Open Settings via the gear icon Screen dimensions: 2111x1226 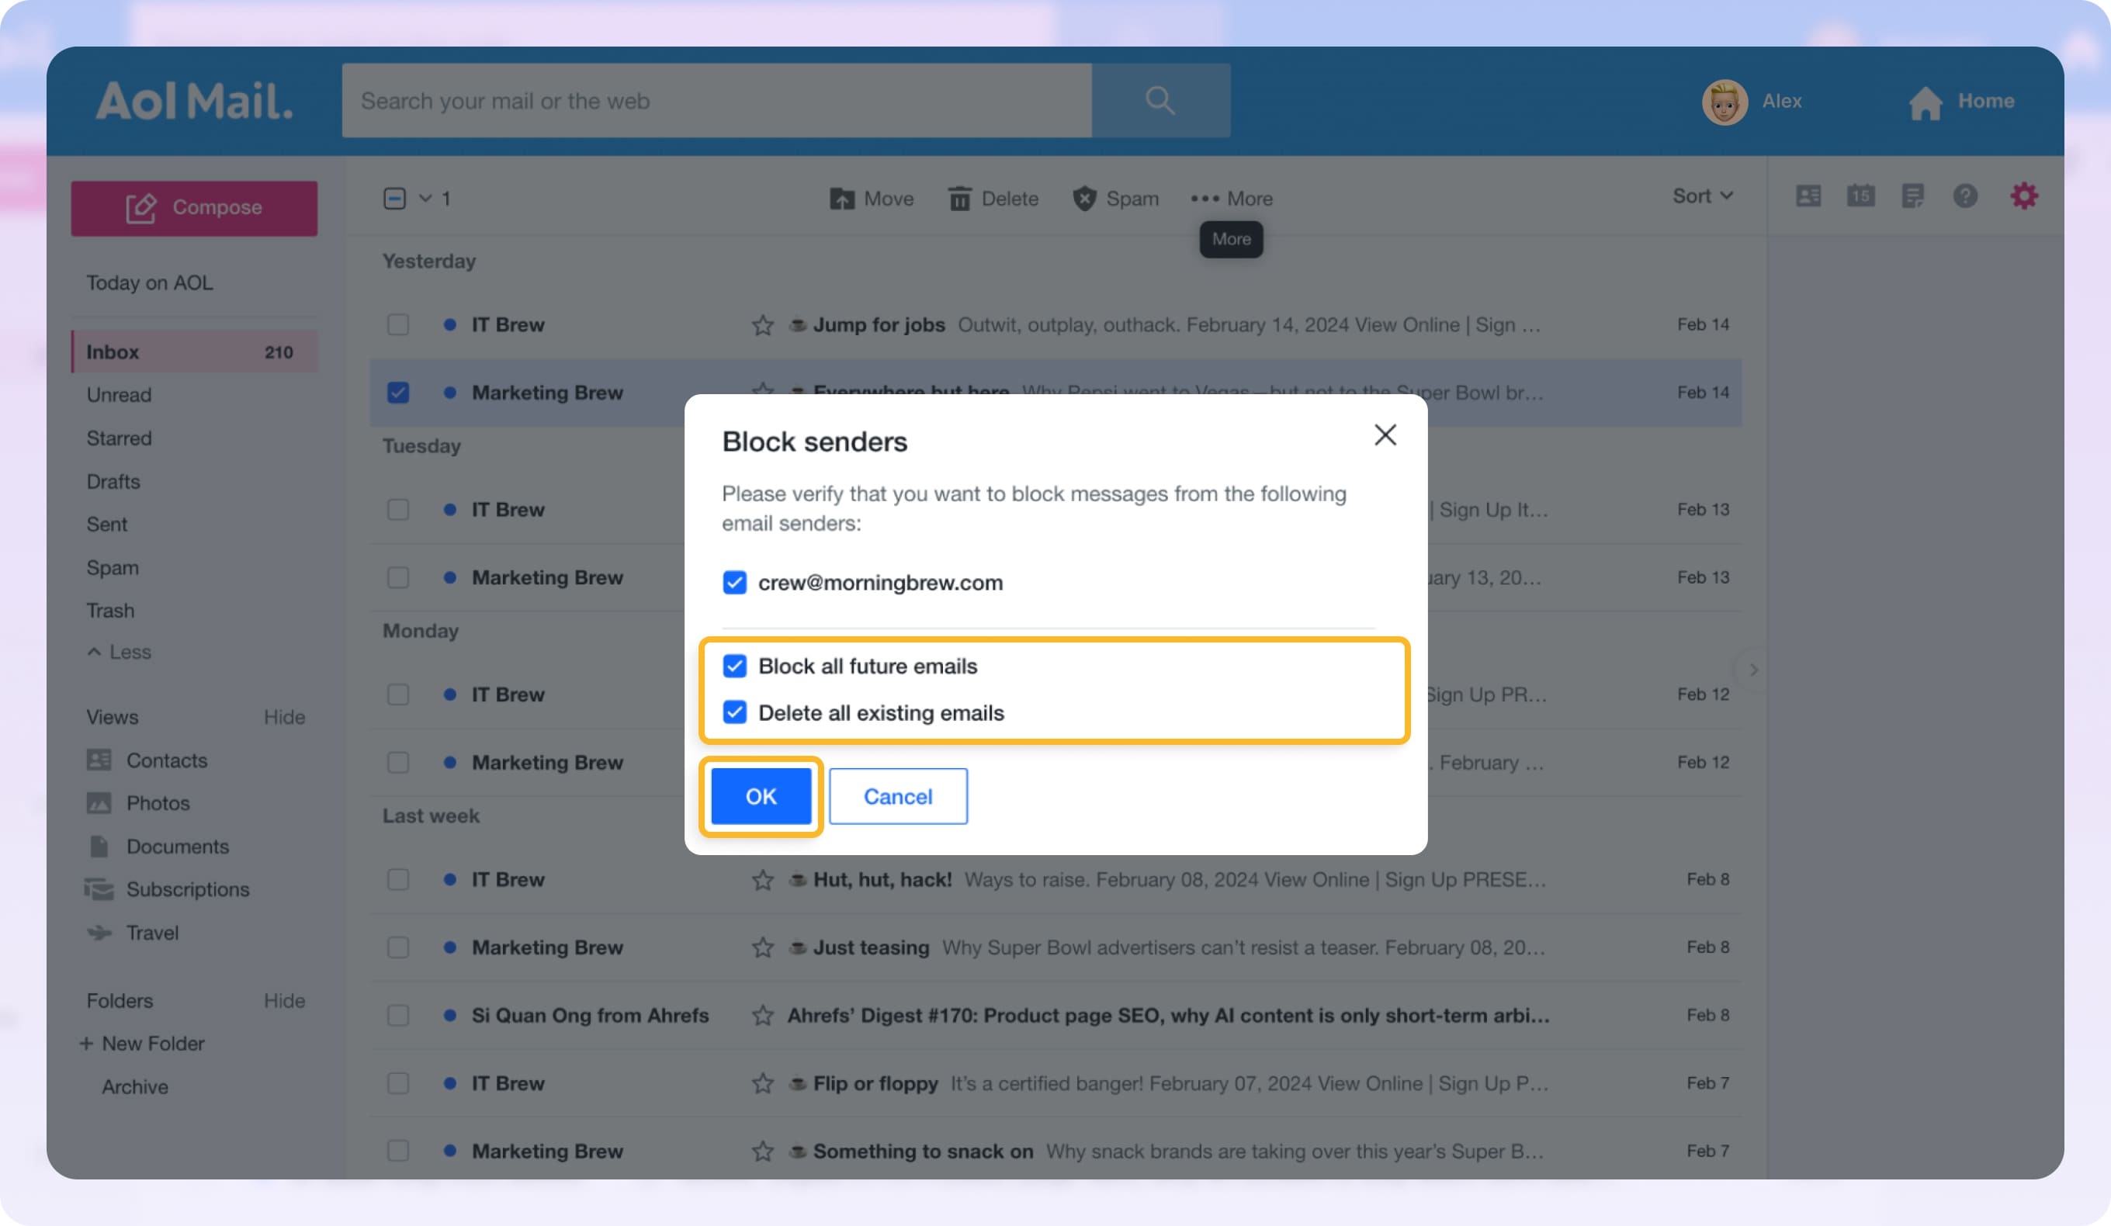pos(2024,195)
